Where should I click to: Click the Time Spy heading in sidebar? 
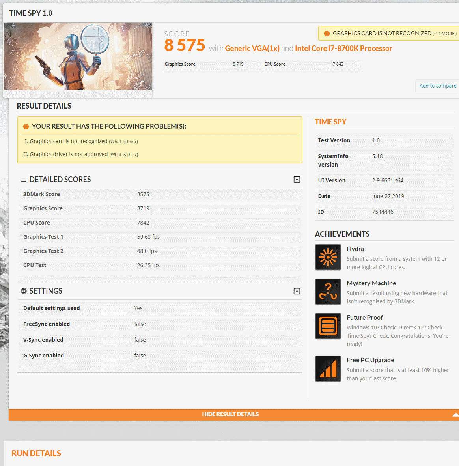[x=330, y=122]
